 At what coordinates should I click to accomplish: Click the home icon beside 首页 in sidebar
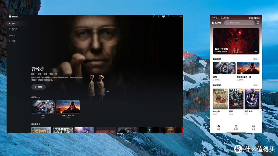10,24
